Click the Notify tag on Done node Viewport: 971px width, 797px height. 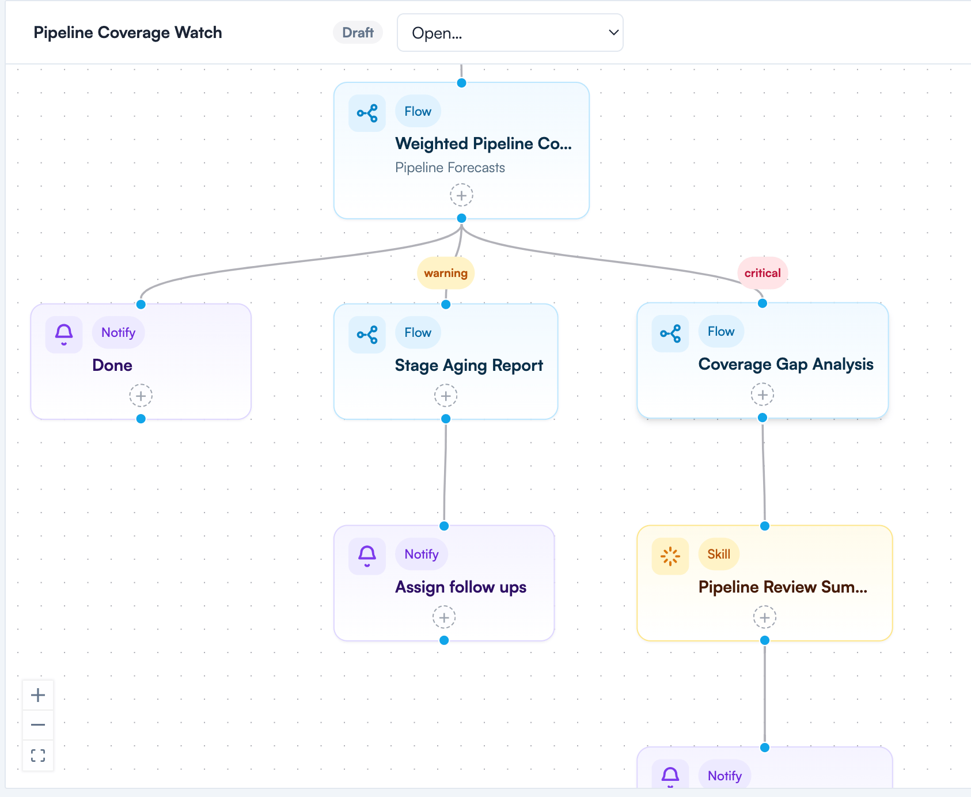coord(118,332)
